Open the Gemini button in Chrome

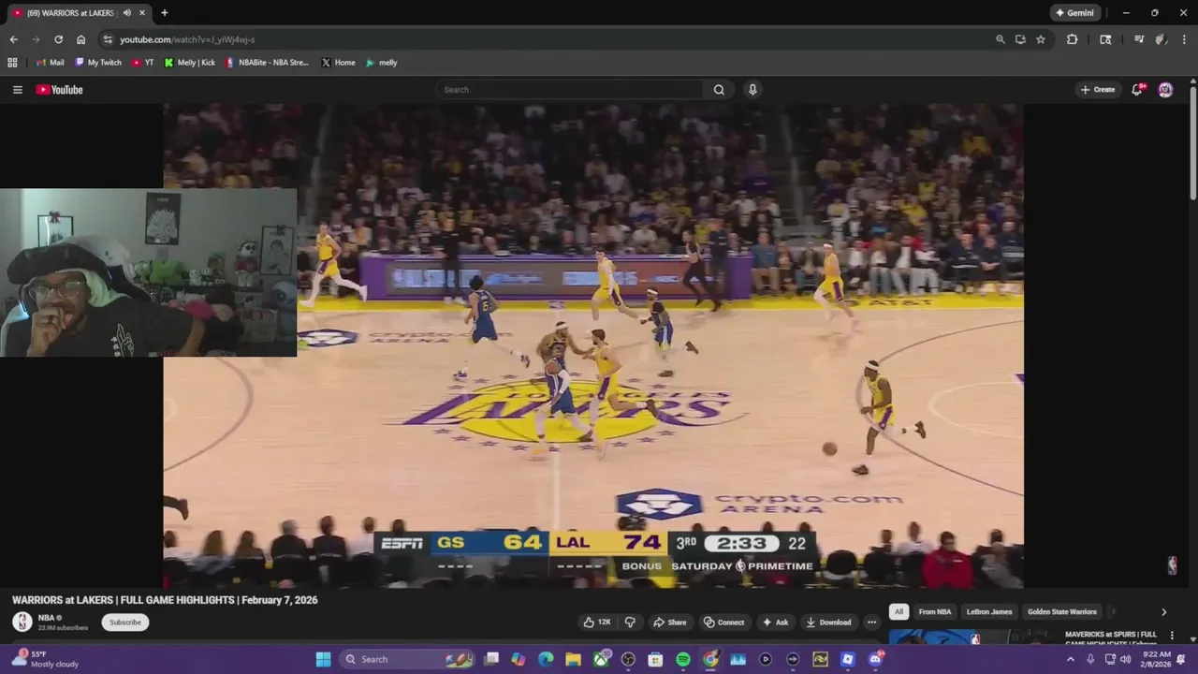pos(1074,13)
